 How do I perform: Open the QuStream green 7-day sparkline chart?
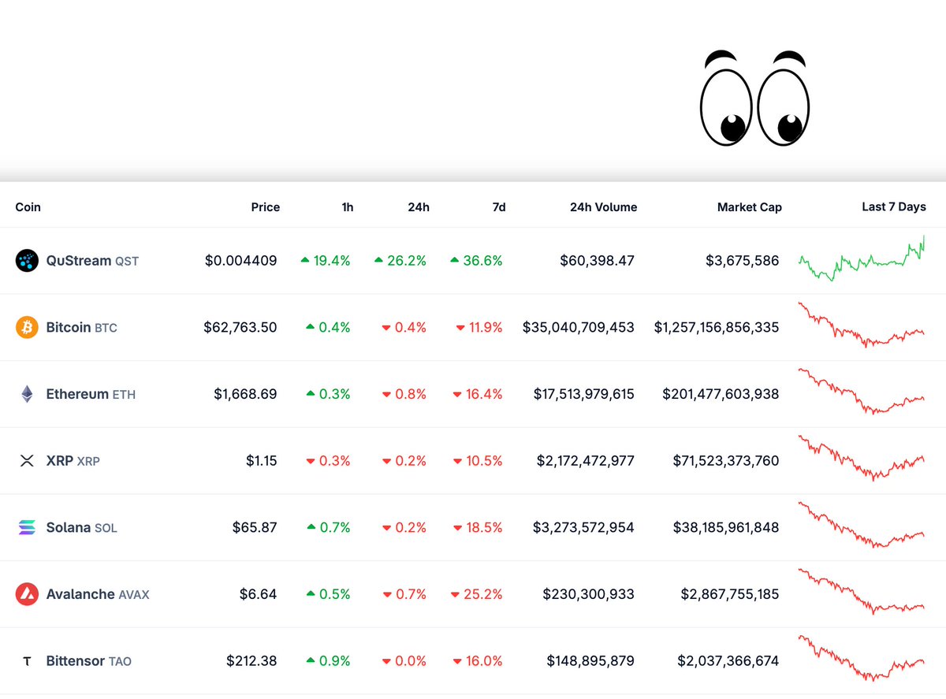tap(862, 258)
